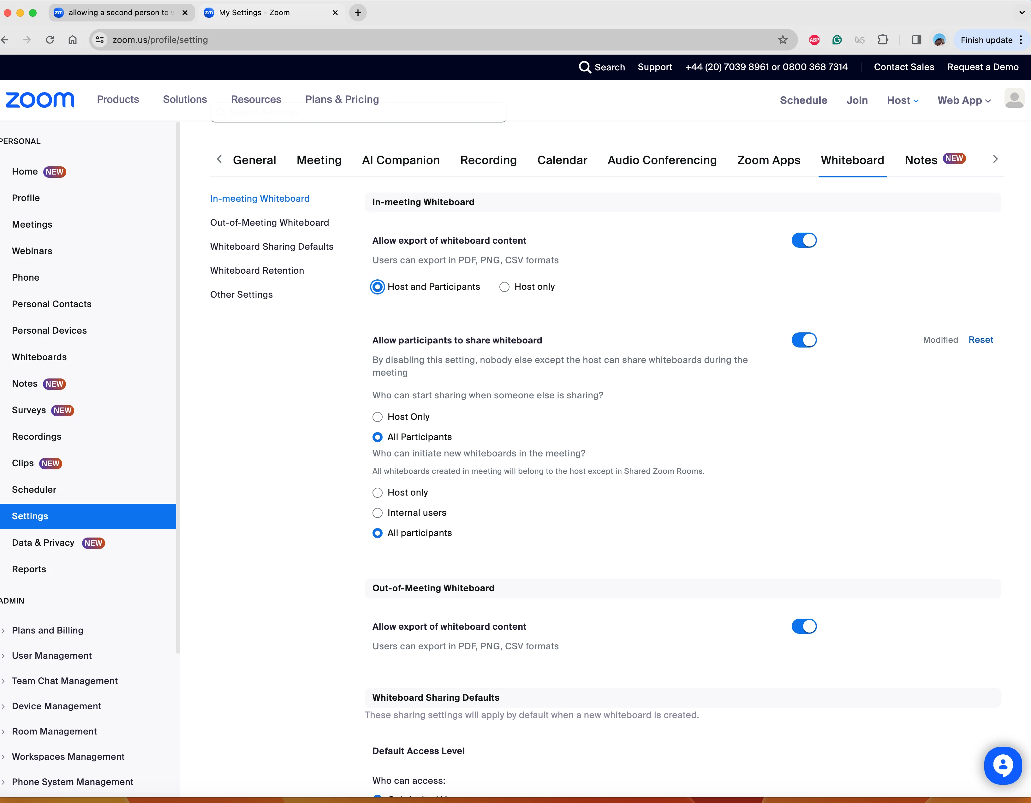The height and width of the screenshot is (803, 1031).
Task: Open the browser extensions puzzle icon
Action: 883,40
